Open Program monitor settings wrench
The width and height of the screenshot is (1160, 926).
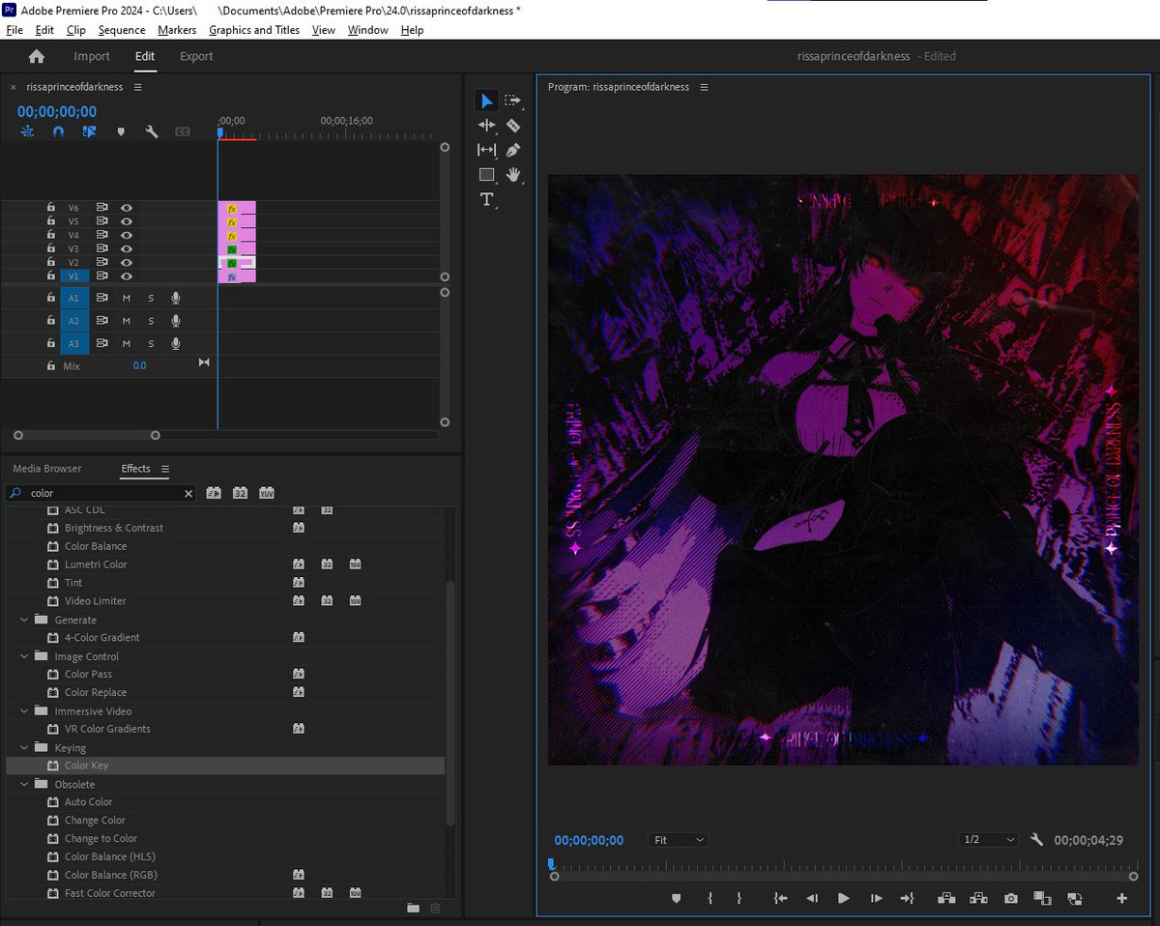point(1037,840)
